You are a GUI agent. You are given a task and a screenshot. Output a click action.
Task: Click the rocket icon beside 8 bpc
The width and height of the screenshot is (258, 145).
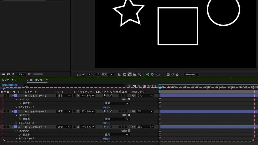pos(13,74)
